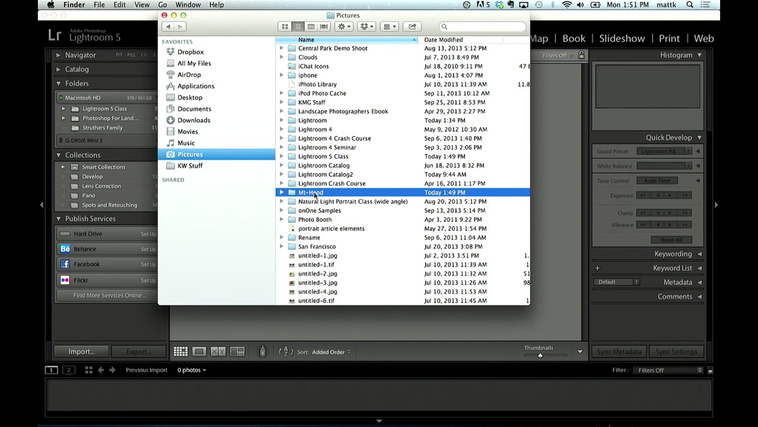Adjust the Thumbnails size slider
758x427 pixels.
point(540,356)
